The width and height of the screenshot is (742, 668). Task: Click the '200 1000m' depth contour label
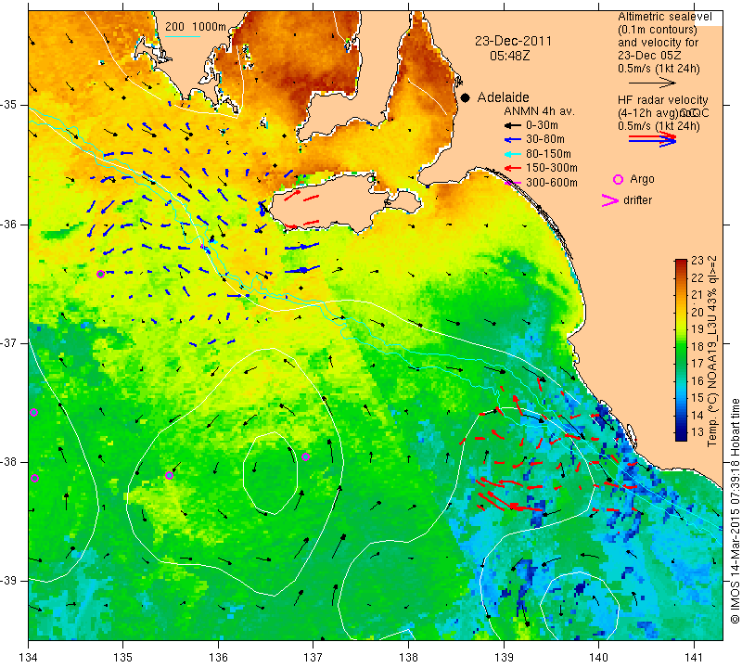[x=196, y=27]
